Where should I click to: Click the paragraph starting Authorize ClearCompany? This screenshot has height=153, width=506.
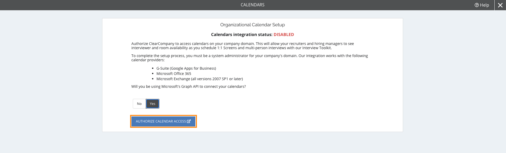(x=243, y=46)
